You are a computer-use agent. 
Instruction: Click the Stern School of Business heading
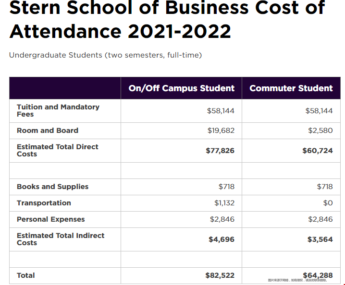tap(167, 19)
